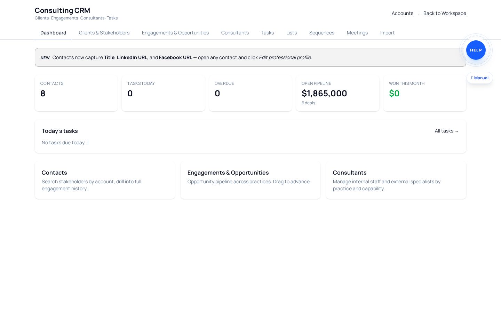Switch to the Lists tab

292,33
